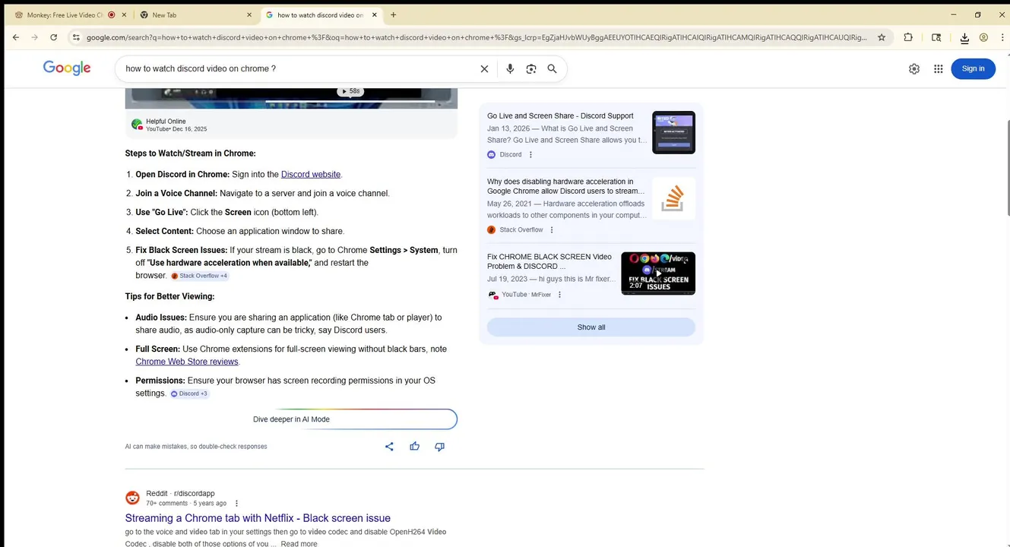The width and height of the screenshot is (1010, 547).
Task: Submit search with magnifier icon
Action: (552, 68)
